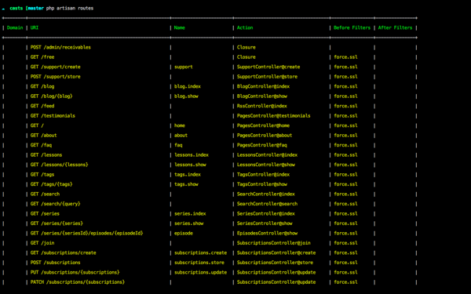Click the 'PUT /subscriptions/{subscriptions}' URI

coord(75,272)
